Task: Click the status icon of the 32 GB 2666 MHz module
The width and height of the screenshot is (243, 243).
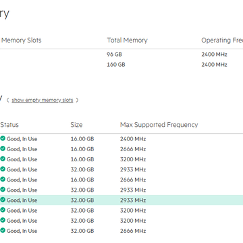Action: (x=3, y=231)
